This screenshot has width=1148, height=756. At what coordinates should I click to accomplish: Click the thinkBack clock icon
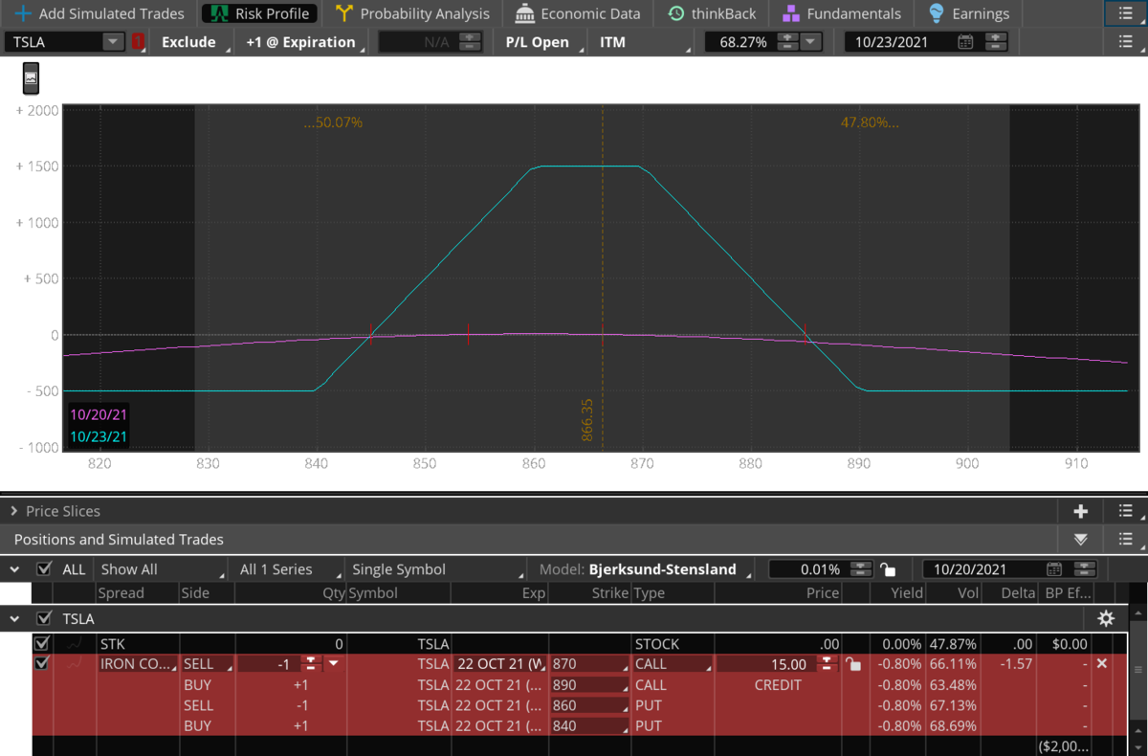pos(676,14)
